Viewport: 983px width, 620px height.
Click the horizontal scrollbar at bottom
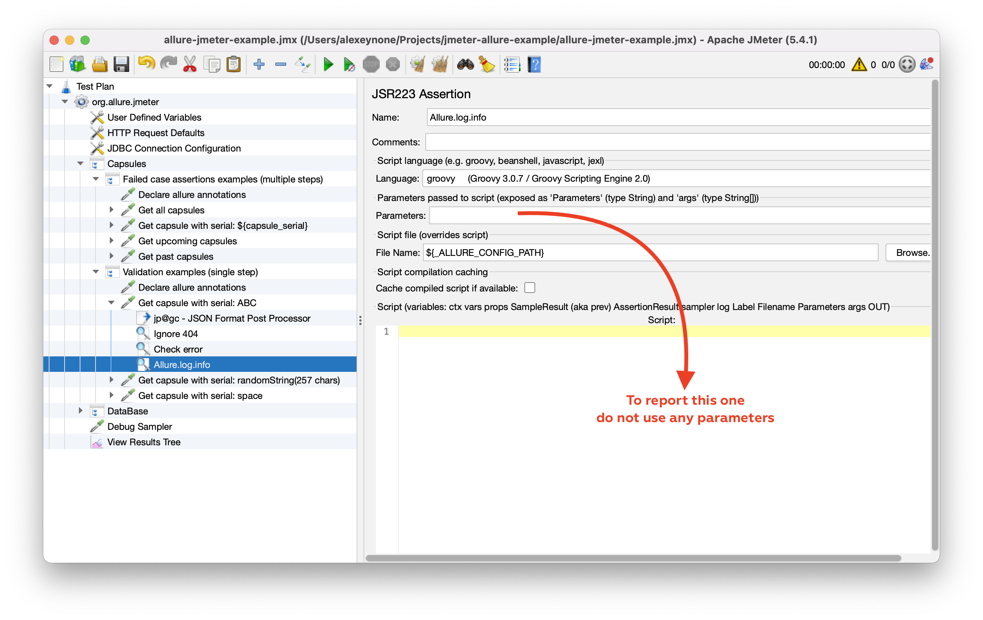[x=633, y=558]
